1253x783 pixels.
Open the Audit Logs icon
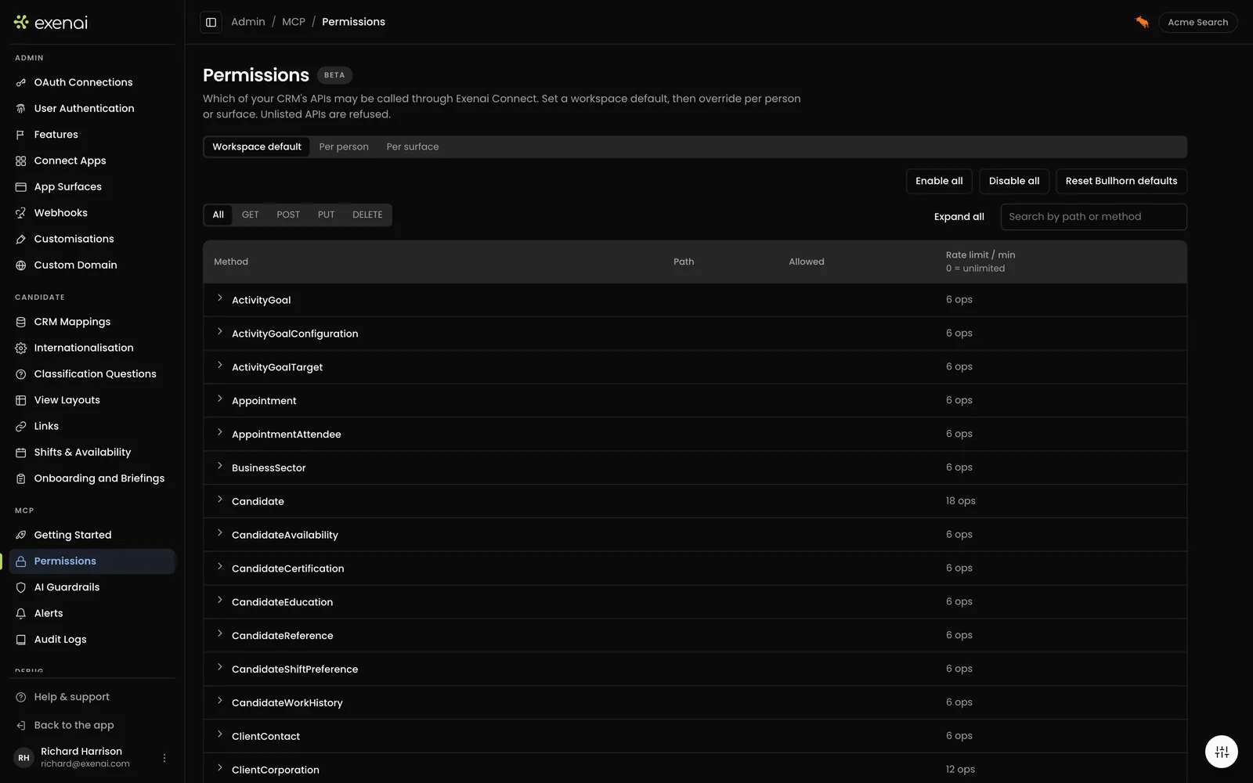click(x=21, y=640)
